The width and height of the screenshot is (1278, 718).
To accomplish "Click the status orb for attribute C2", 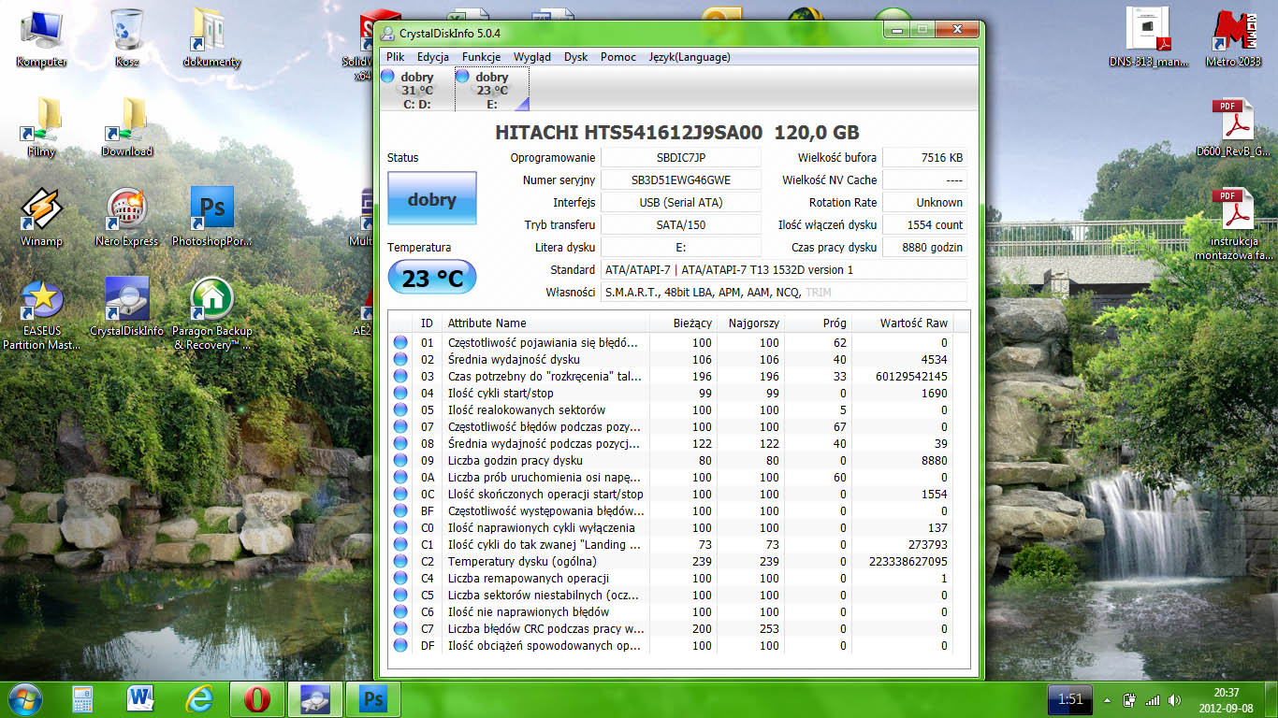I will [x=400, y=562].
